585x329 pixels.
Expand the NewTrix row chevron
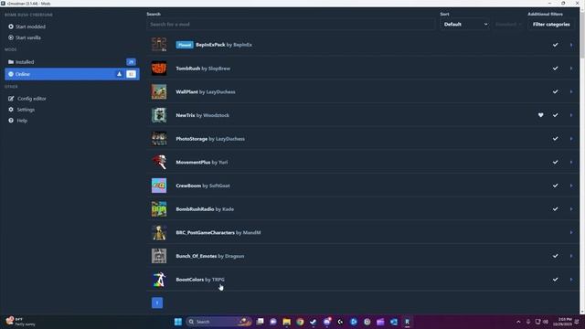(x=571, y=115)
